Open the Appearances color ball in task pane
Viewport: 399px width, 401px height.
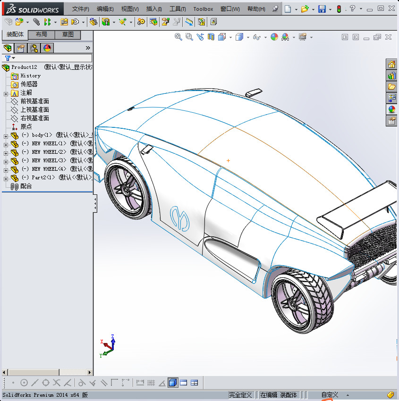pos(391,109)
